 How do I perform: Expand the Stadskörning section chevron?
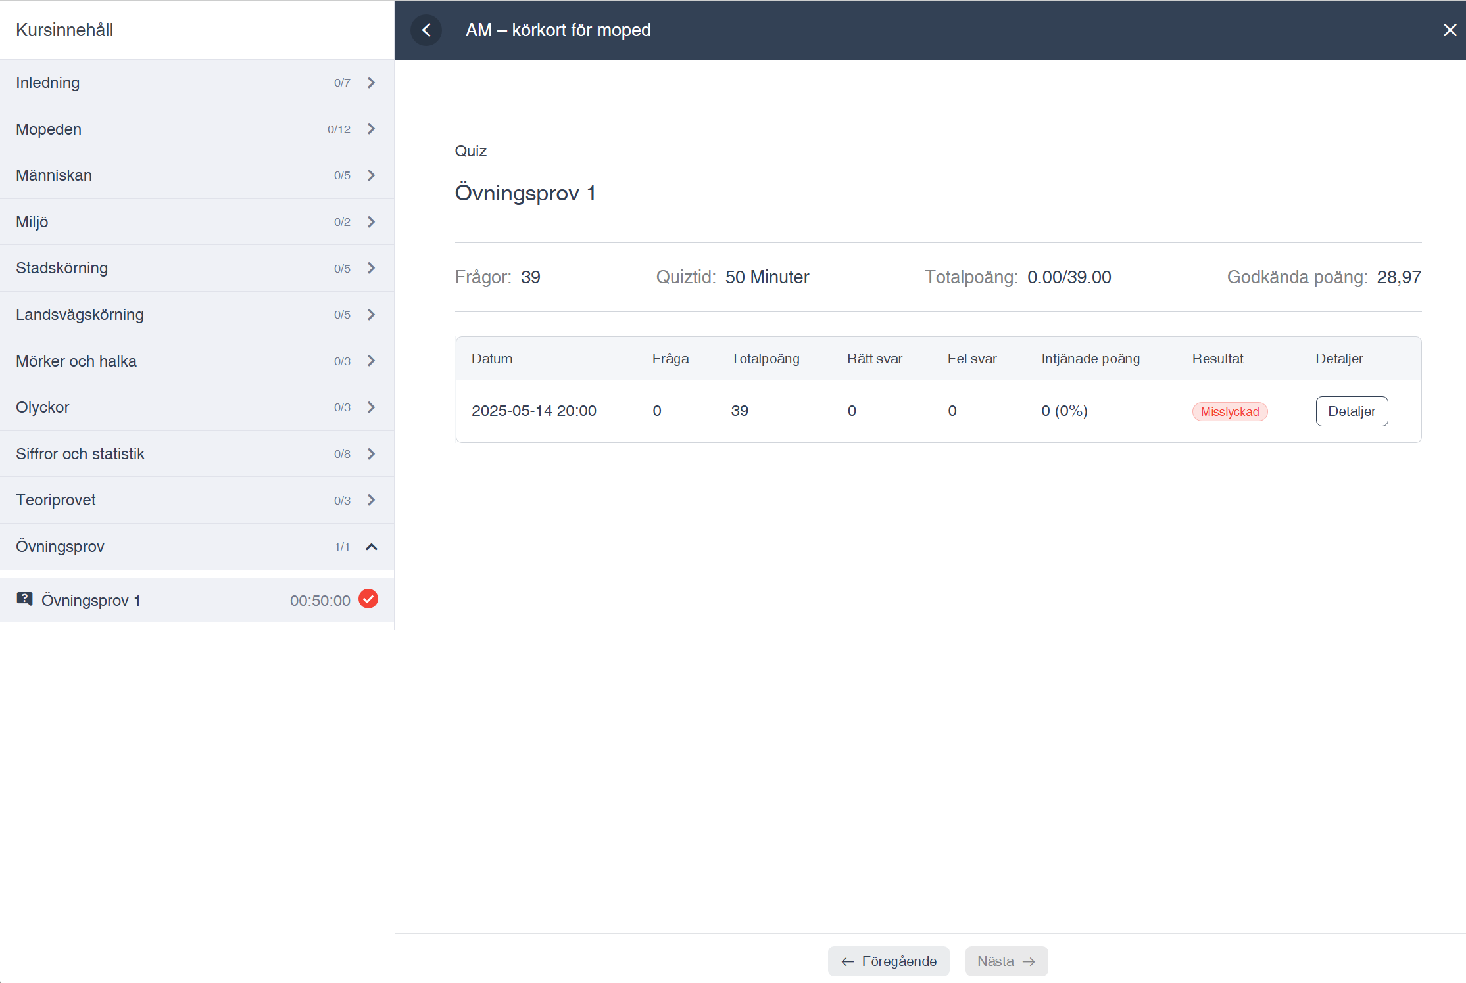372,268
